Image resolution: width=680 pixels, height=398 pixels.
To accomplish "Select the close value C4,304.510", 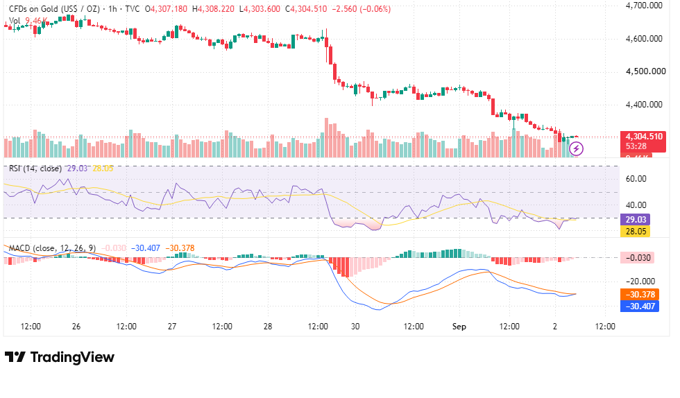I will pos(306,9).
